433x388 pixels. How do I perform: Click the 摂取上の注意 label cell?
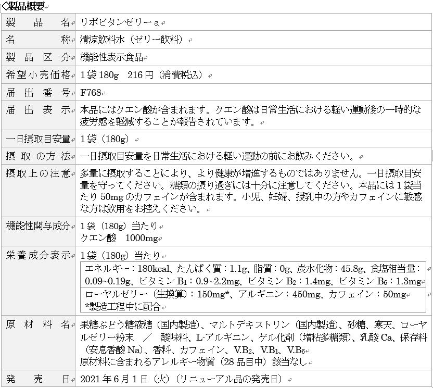point(37,173)
